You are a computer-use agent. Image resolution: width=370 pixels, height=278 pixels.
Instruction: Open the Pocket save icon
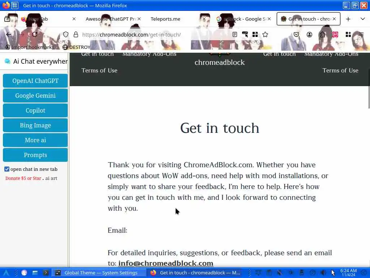click(296, 34)
